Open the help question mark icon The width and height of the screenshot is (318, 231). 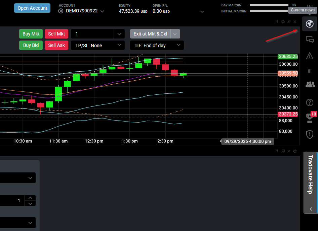310,102
